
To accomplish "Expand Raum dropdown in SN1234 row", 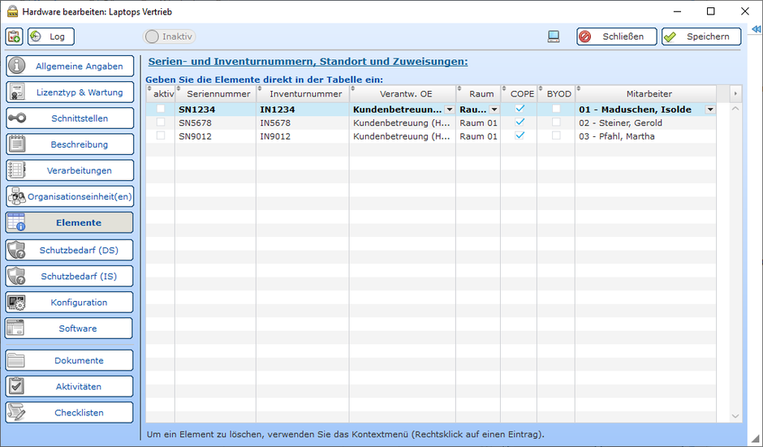I will pyautogui.click(x=494, y=110).
